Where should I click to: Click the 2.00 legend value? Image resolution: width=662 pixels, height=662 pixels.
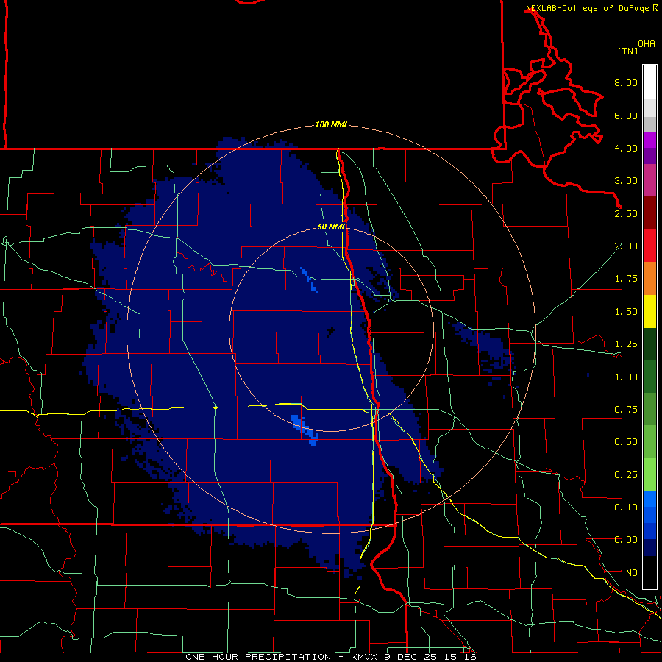[626, 246]
